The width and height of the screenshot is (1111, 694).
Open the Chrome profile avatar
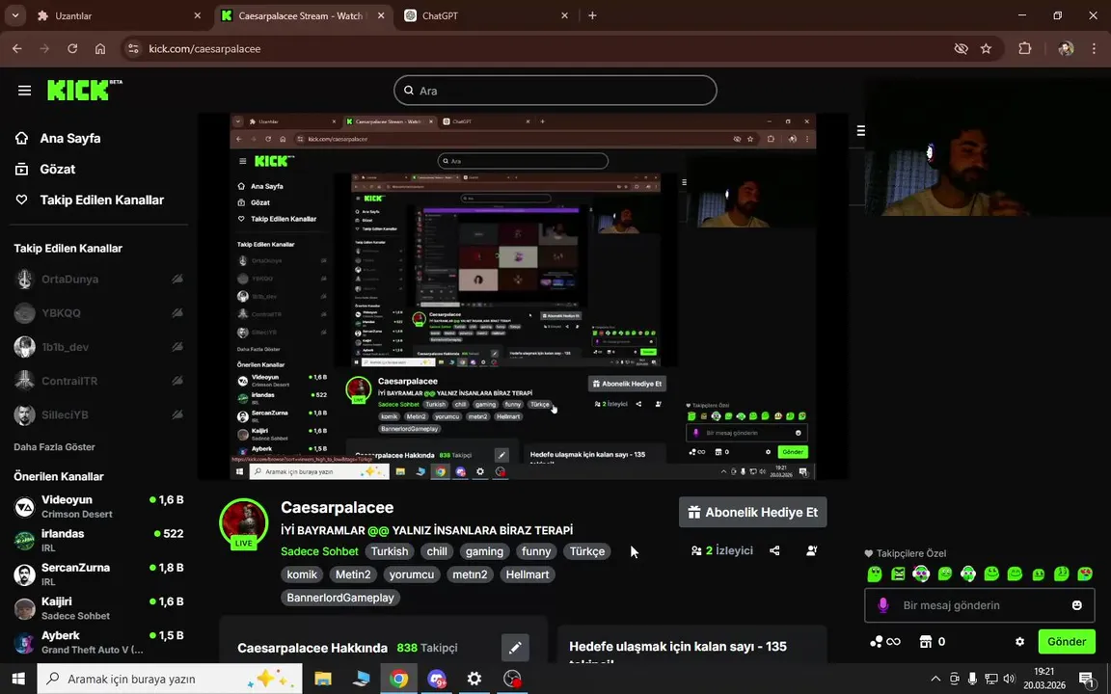[1066, 49]
